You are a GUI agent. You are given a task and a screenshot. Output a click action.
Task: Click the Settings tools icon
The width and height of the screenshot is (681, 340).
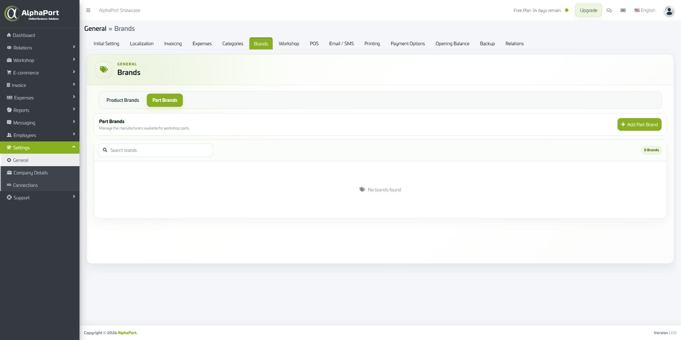pyautogui.click(x=9, y=147)
